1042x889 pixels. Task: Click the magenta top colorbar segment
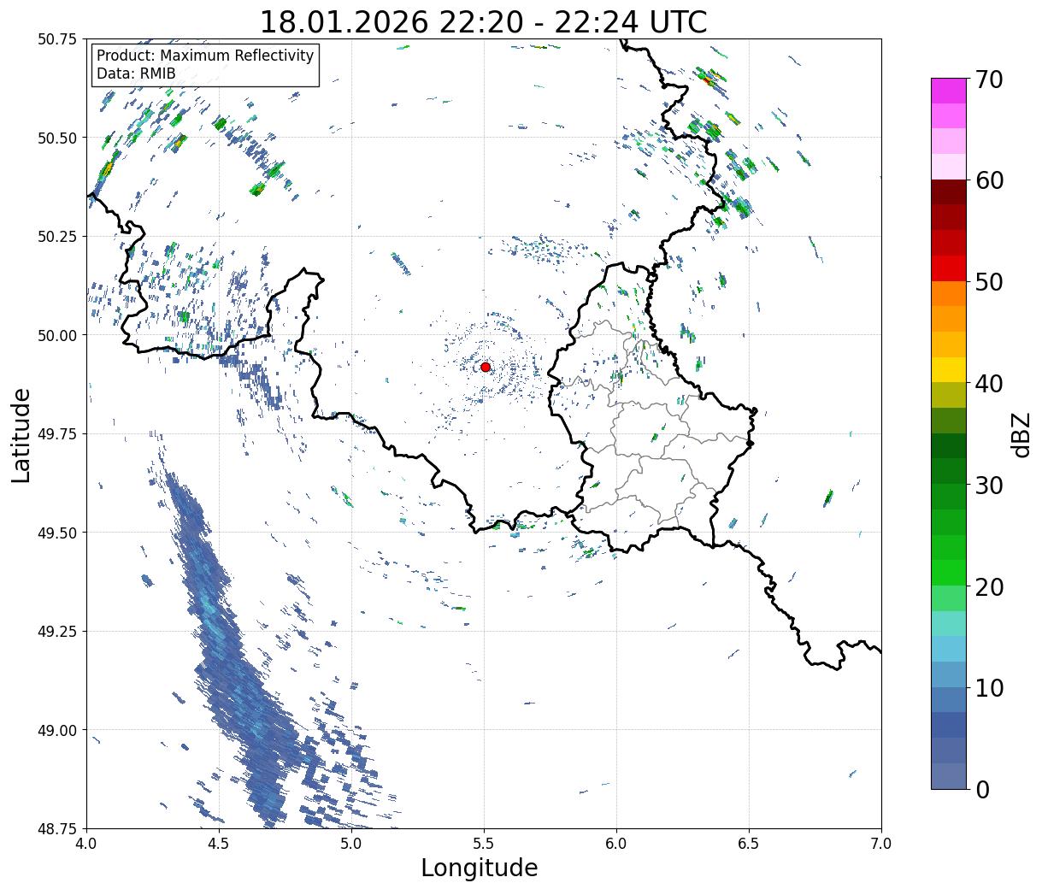(x=949, y=91)
